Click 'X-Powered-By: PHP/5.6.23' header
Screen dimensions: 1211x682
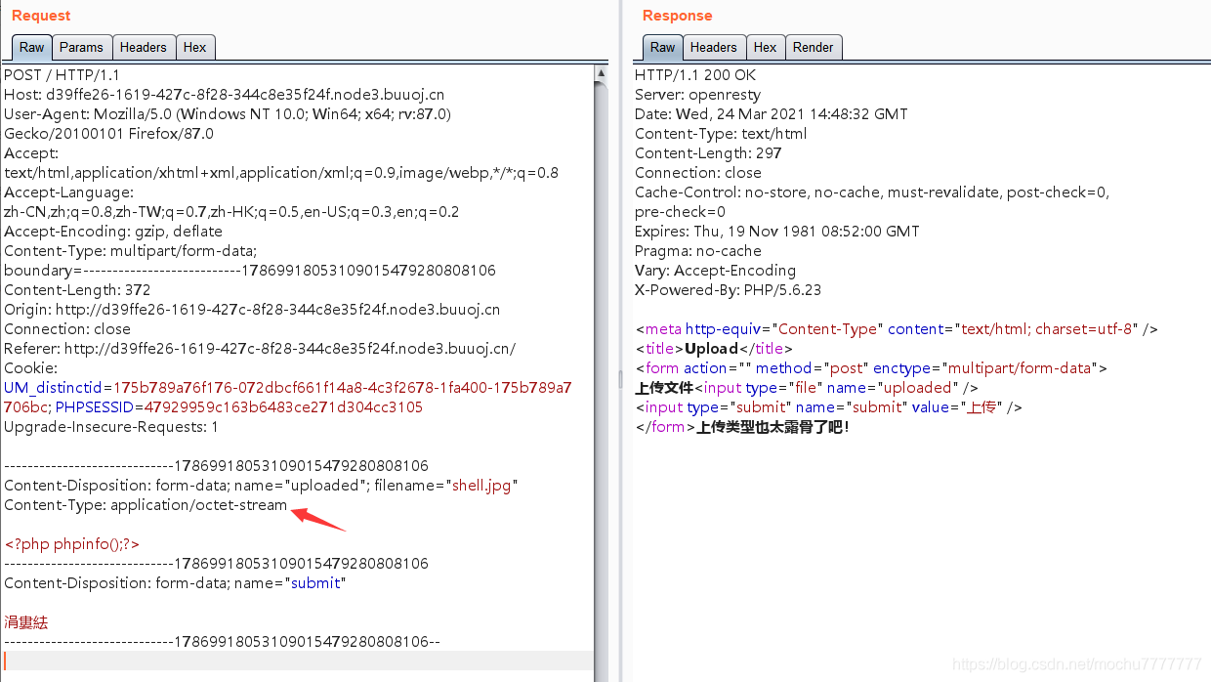[728, 290]
